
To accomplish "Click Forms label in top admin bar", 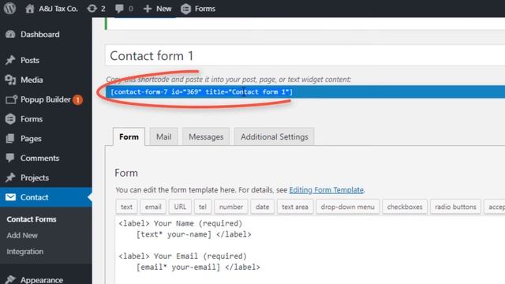I will 205,9.
